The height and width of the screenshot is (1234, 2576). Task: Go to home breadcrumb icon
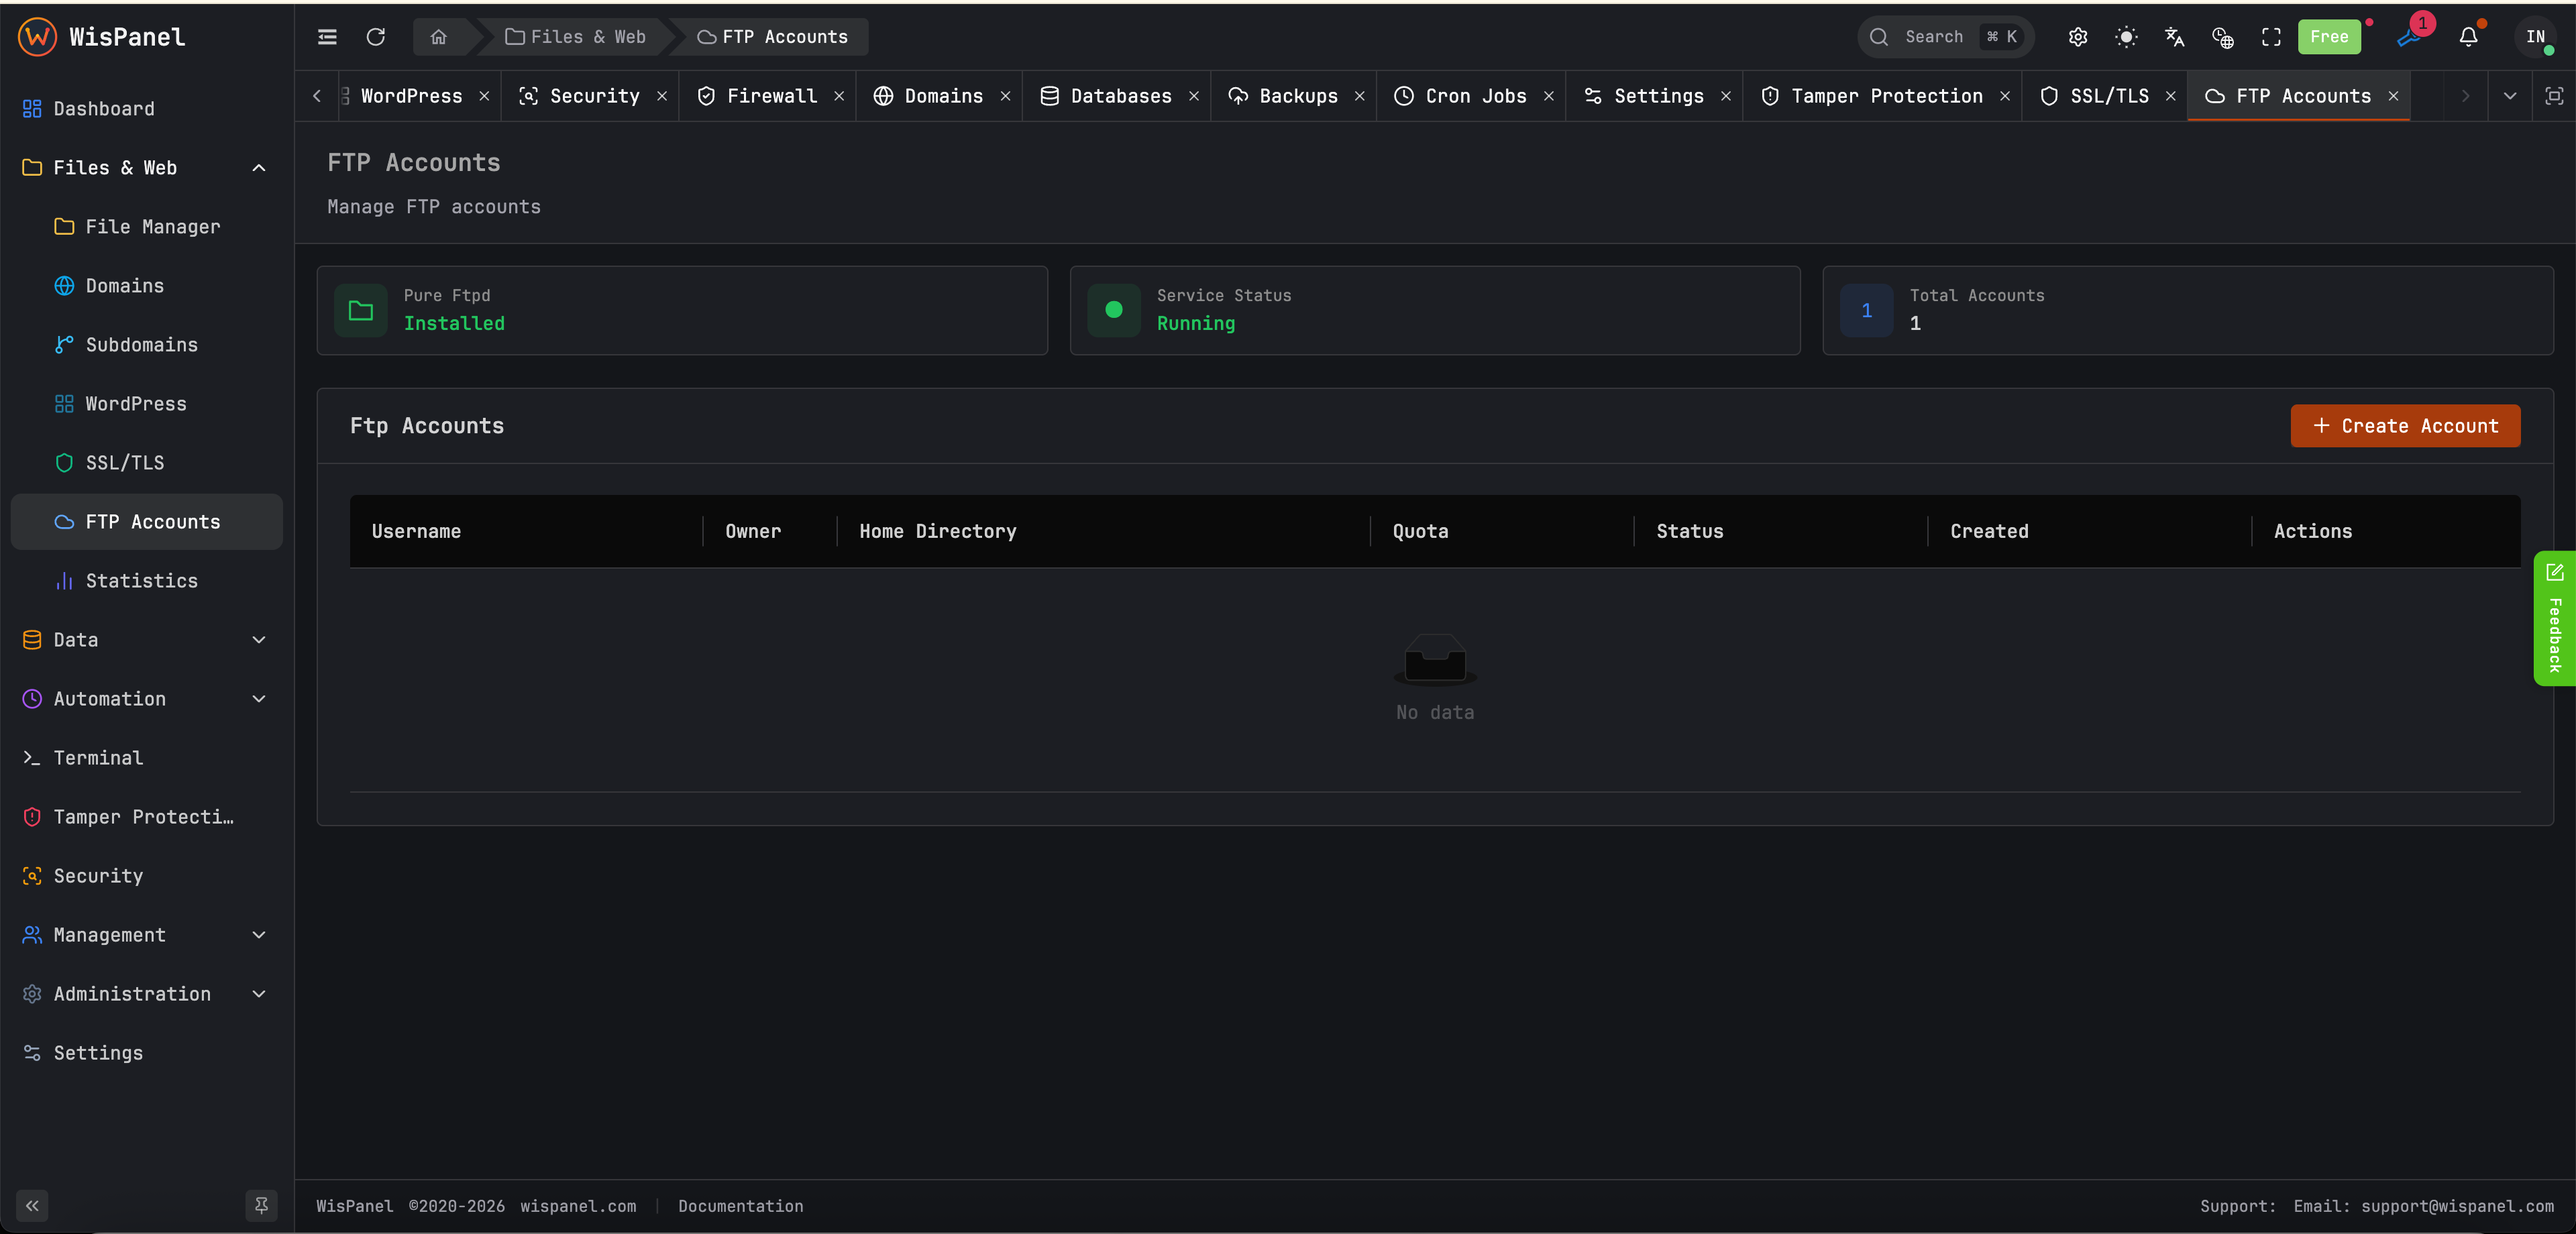pyautogui.click(x=438, y=37)
